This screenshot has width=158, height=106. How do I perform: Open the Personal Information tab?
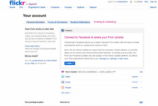36,22
